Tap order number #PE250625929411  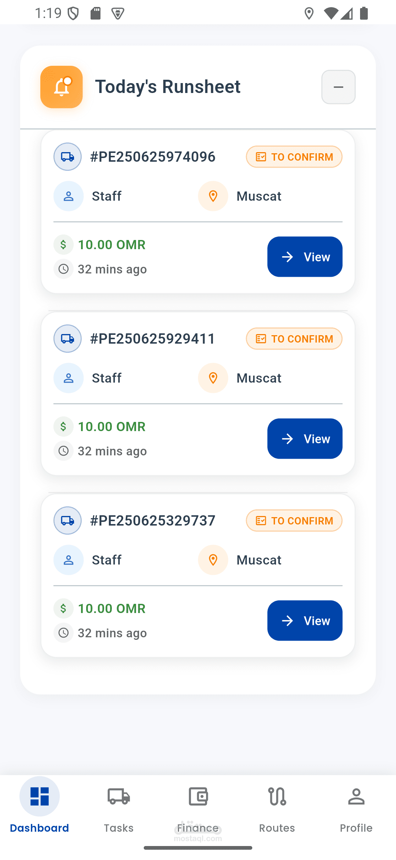coord(153,339)
